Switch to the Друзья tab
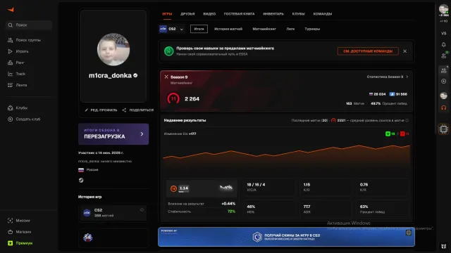This screenshot has width=451, height=253. pyautogui.click(x=187, y=14)
